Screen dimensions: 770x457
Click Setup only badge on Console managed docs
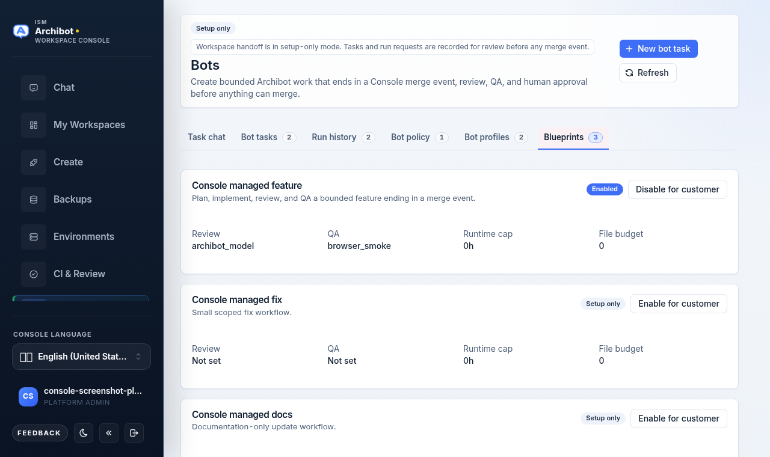tap(603, 419)
